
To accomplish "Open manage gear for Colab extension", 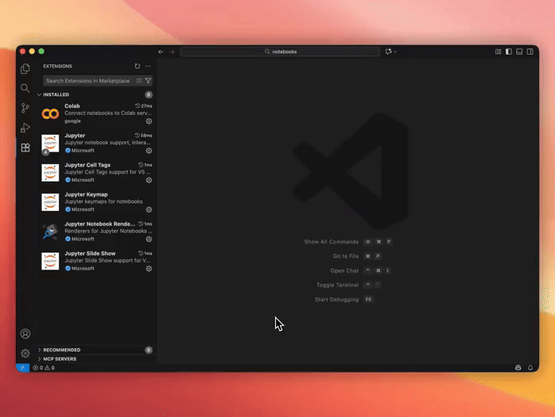I will (x=149, y=121).
